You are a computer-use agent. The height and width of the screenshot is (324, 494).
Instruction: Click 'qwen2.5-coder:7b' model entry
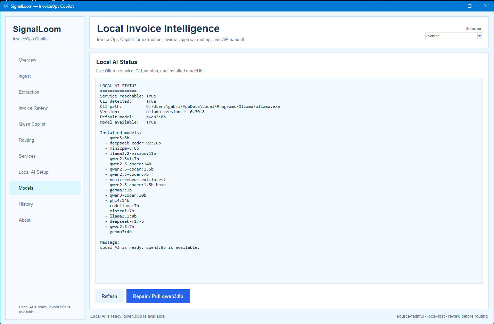(129, 174)
